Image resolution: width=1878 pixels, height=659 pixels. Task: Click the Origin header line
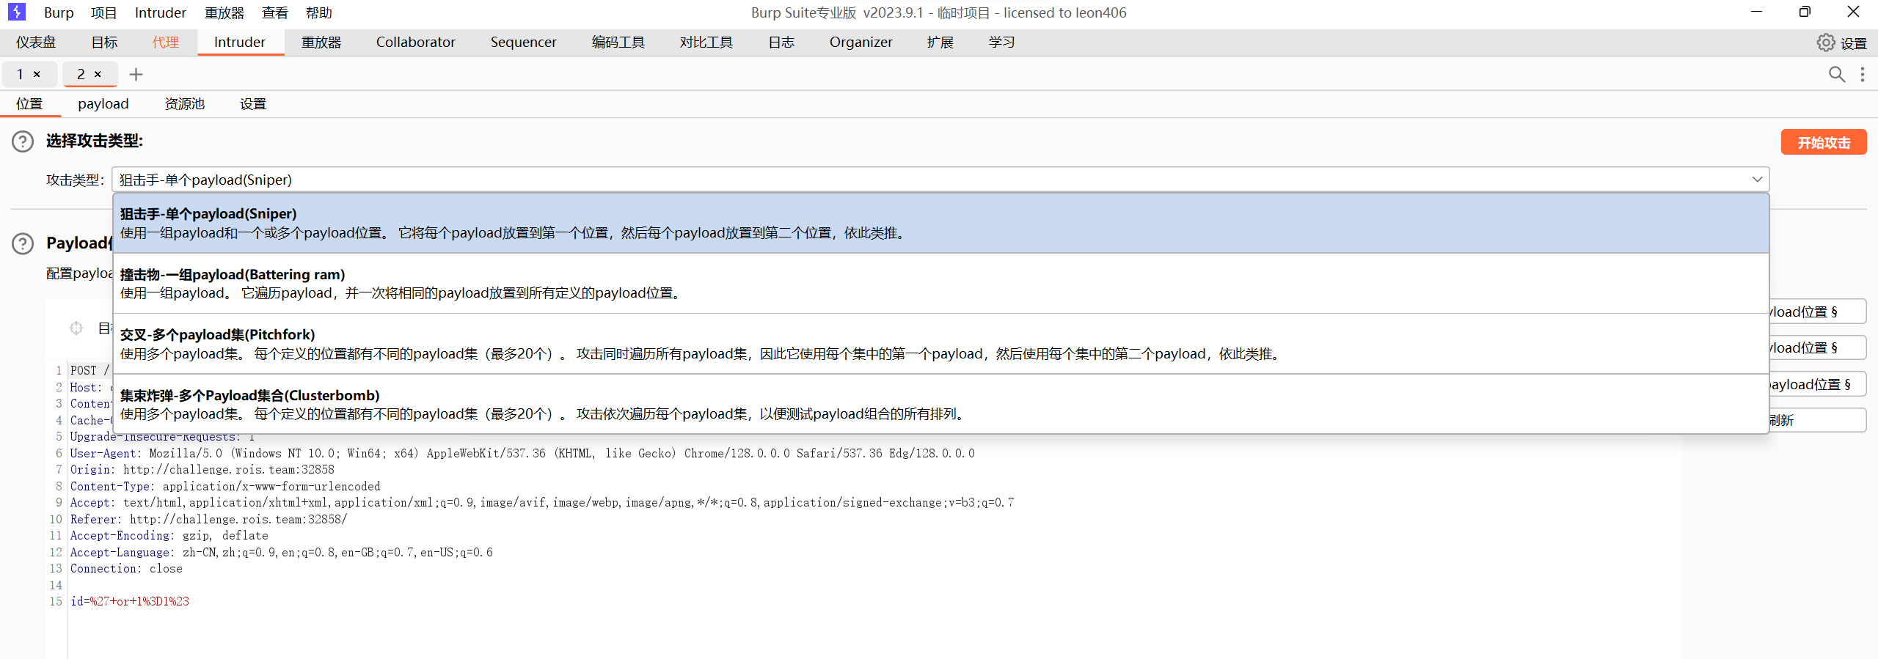click(x=202, y=469)
